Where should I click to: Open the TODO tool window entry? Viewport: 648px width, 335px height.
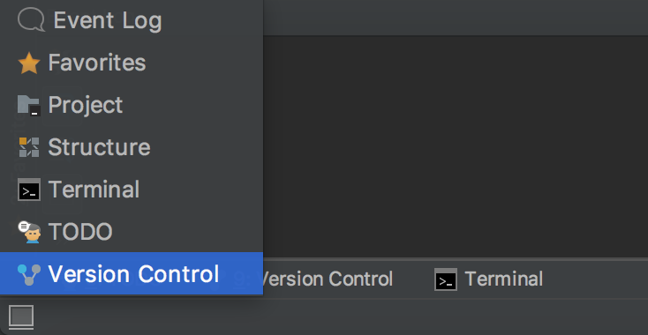tap(132, 232)
